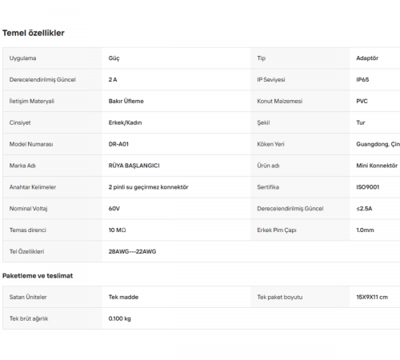The image size is (400, 360).
Task: Select the 2 pinli su geçirmez konnektör text
Action: [x=148, y=187]
